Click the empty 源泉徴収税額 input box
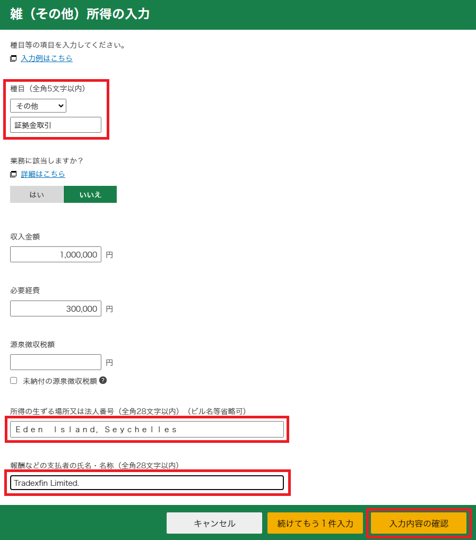 (x=56, y=362)
